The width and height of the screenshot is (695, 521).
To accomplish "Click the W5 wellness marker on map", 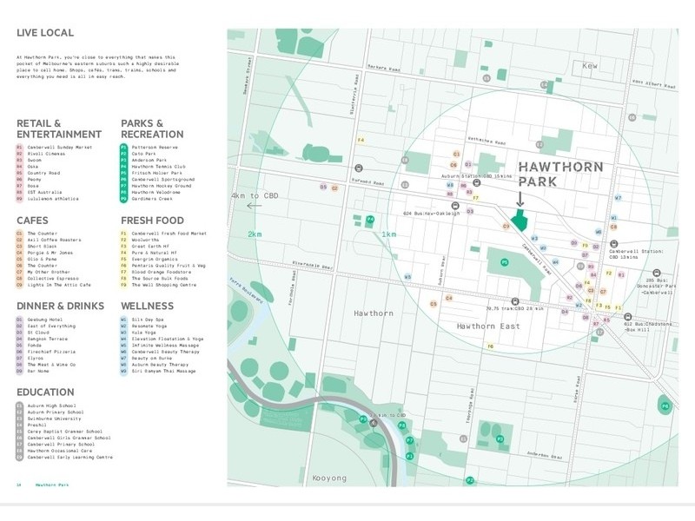I will [407, 277].
